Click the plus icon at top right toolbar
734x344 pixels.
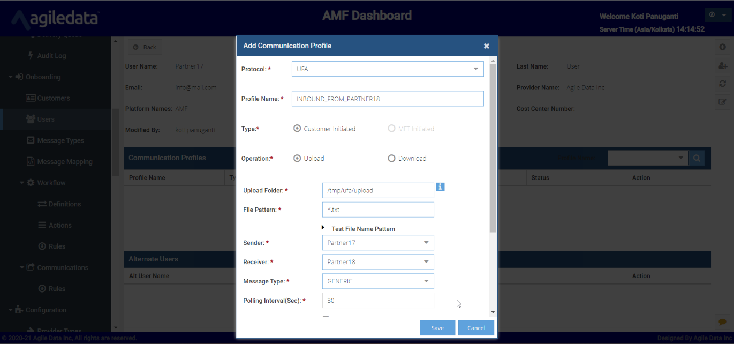coord(722,47)
